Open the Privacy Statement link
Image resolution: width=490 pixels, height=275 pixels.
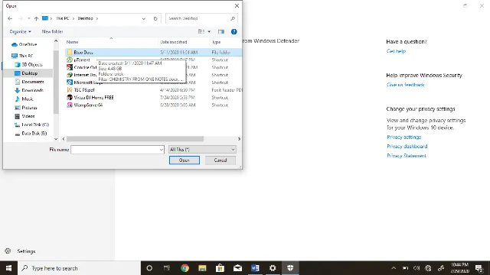[x=407, y=156]
